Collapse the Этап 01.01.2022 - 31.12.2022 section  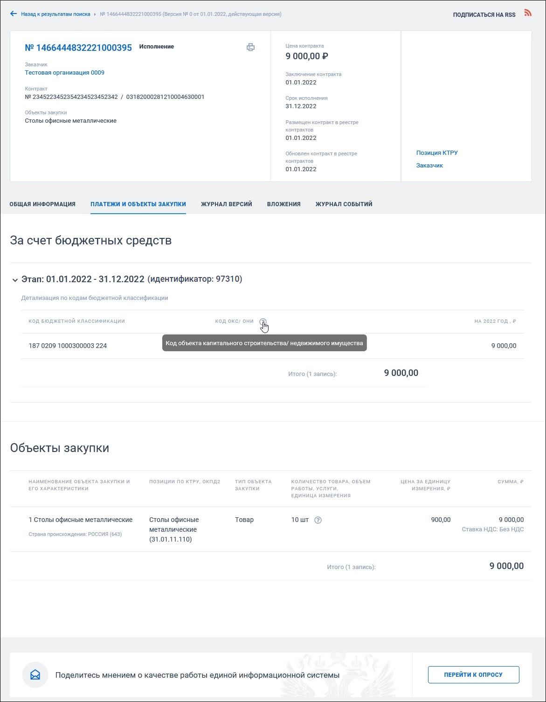tap(14, 280)
